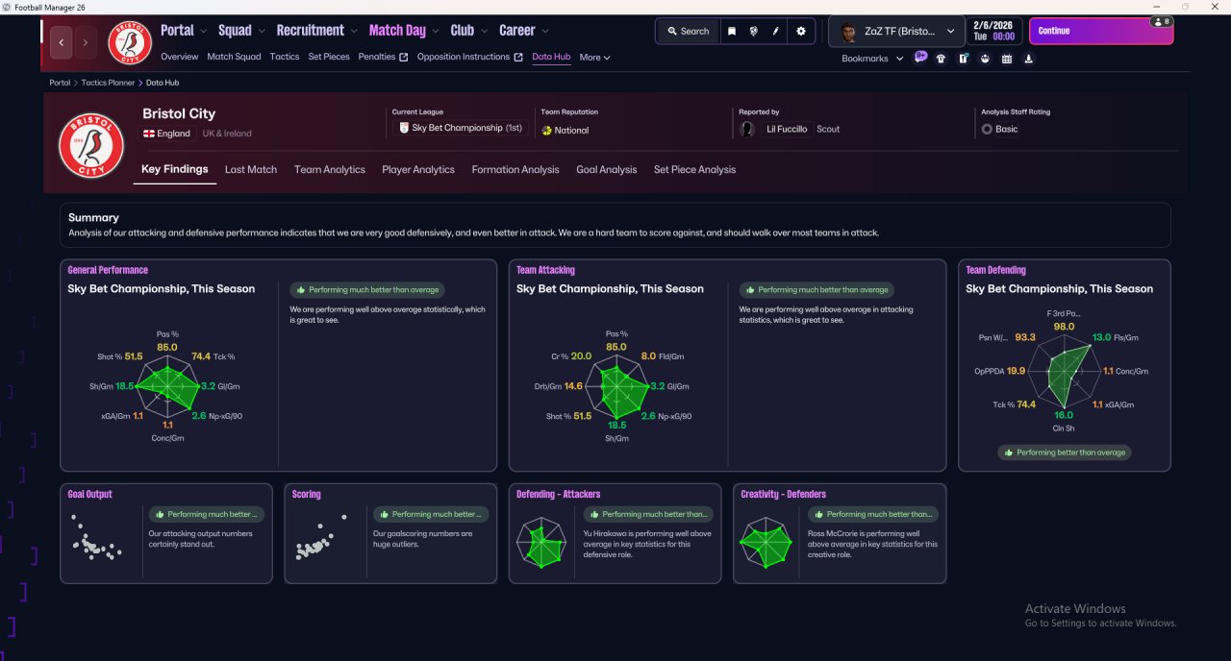Click the date and time display 2/6/2026

[993, 31]
